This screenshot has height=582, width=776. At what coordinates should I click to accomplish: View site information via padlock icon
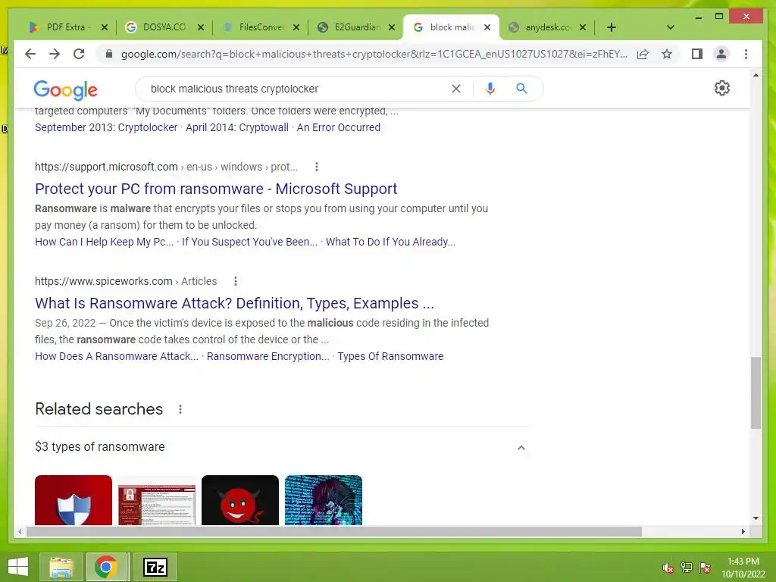click(109, 54)
